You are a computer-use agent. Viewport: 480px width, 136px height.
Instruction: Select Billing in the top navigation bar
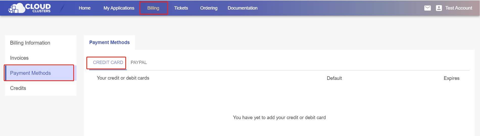(x=153, y=8)
